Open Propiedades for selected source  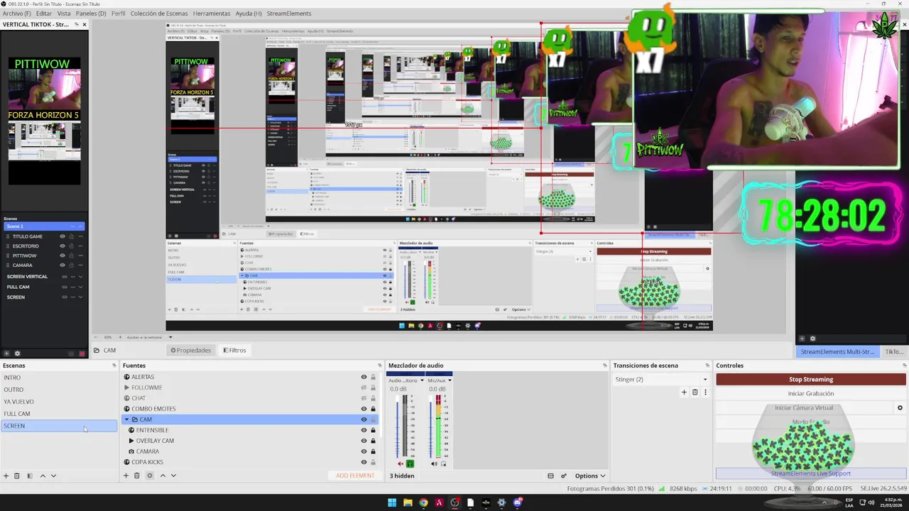pos(190,350)
